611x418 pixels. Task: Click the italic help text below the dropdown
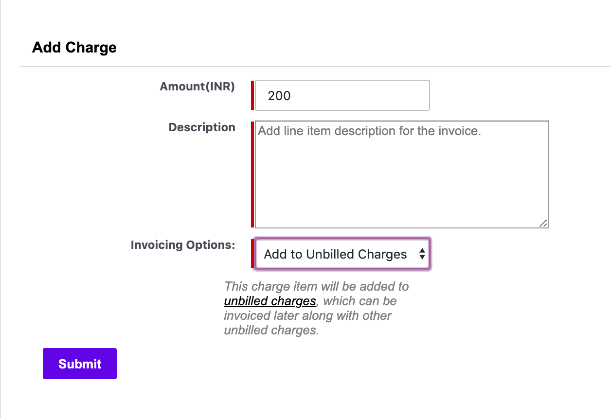(x=316, y=287)
